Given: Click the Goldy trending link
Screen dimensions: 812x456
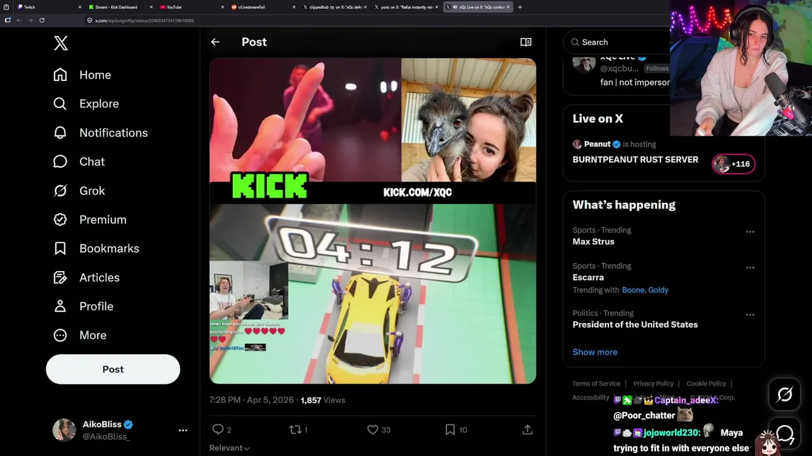Looking at the screenshot, I should coord(658,290).
